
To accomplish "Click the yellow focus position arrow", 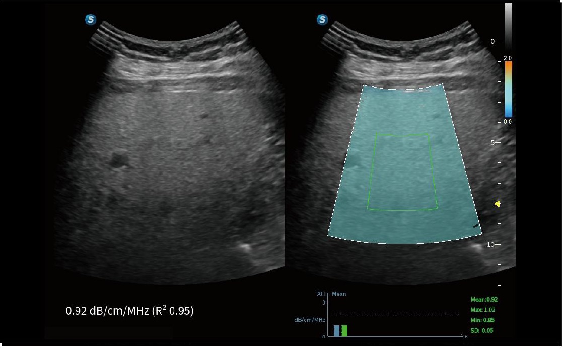I will tap(497, 204).
